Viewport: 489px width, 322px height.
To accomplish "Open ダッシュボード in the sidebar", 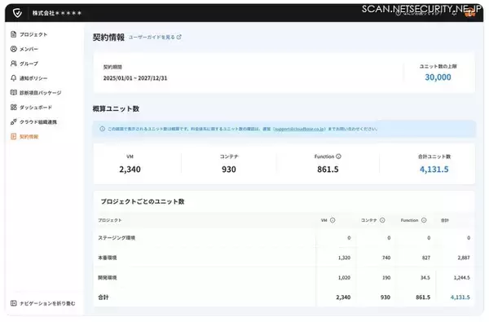I will [31, 108].
